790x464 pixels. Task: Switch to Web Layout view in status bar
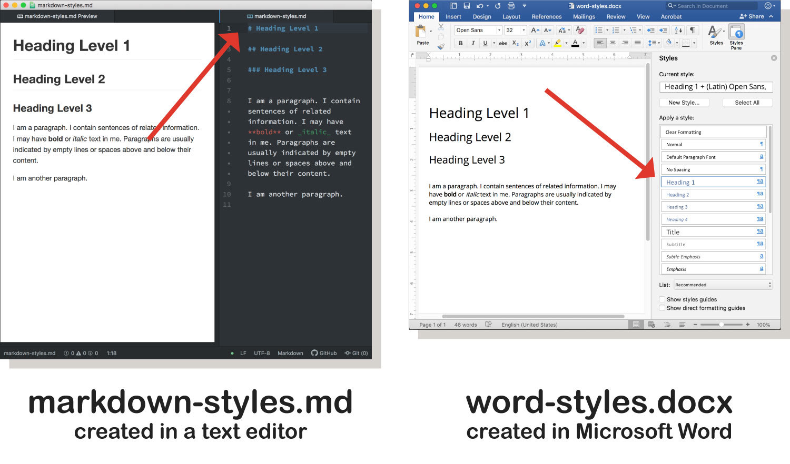651,325
